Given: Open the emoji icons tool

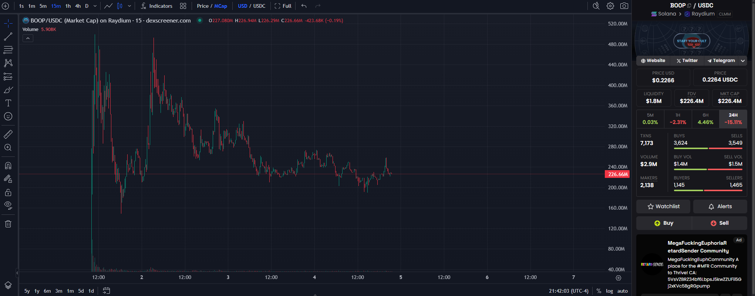Looking at the screenshot, I should [8, 116].
